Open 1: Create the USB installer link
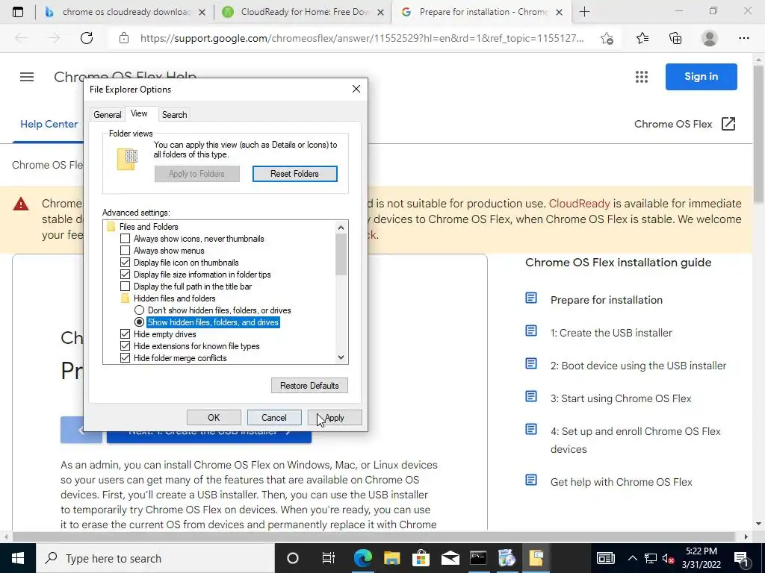This screenshot has height=573, width=765. pyautogui.click(x=611, y=333)
